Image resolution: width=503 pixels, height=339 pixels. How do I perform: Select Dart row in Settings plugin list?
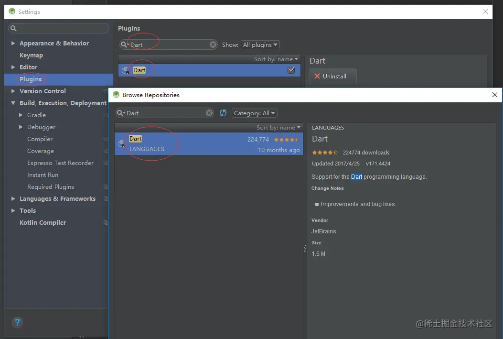tap(209, 70)
